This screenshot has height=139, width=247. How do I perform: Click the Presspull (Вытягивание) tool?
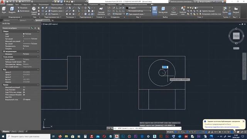coord(23,11)
